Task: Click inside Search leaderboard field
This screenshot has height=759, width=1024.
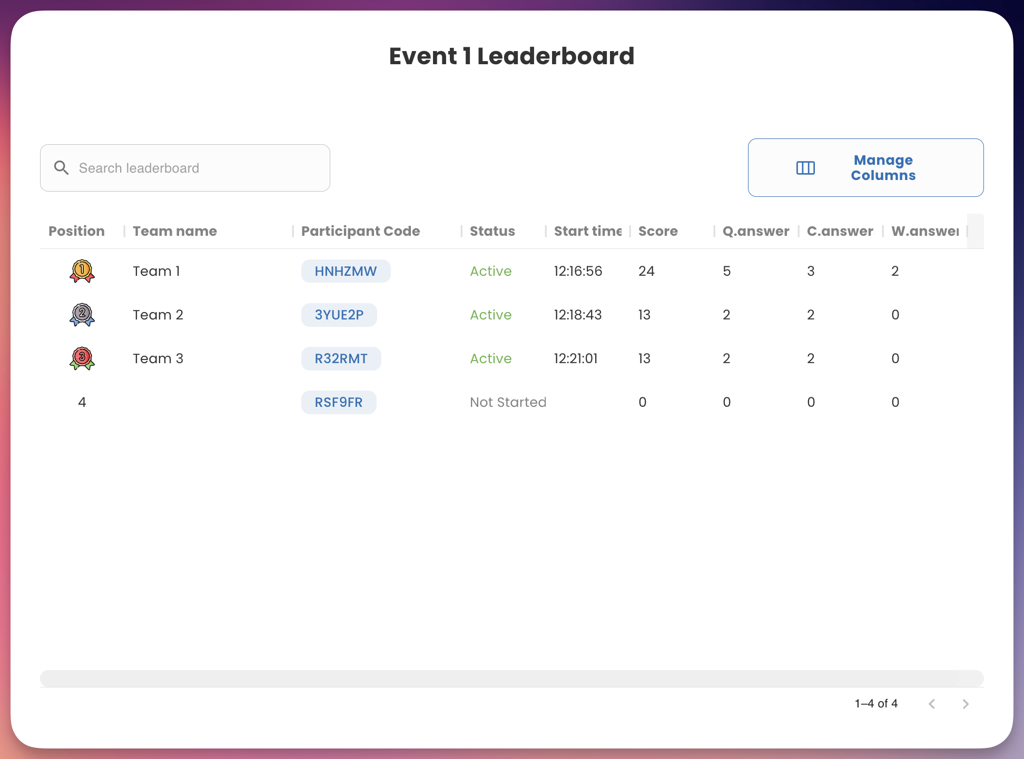Action: 200,168
